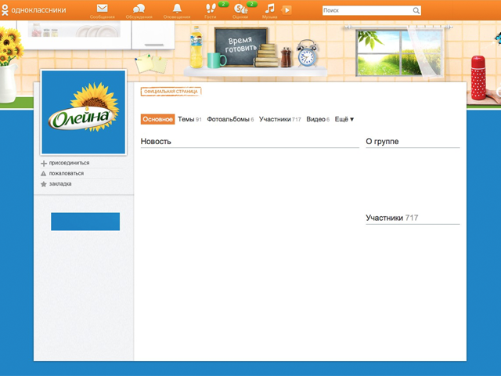Click the О группе heading
The image size is (501, 376).
coord(382,142)
